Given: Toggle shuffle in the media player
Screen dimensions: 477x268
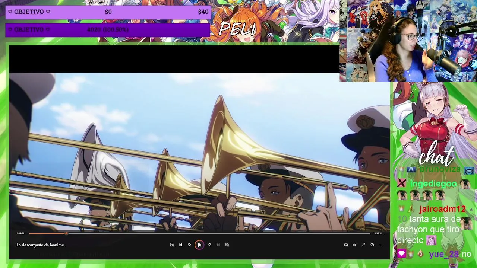Looking at the screenshot, I should (x=172, y=245).
